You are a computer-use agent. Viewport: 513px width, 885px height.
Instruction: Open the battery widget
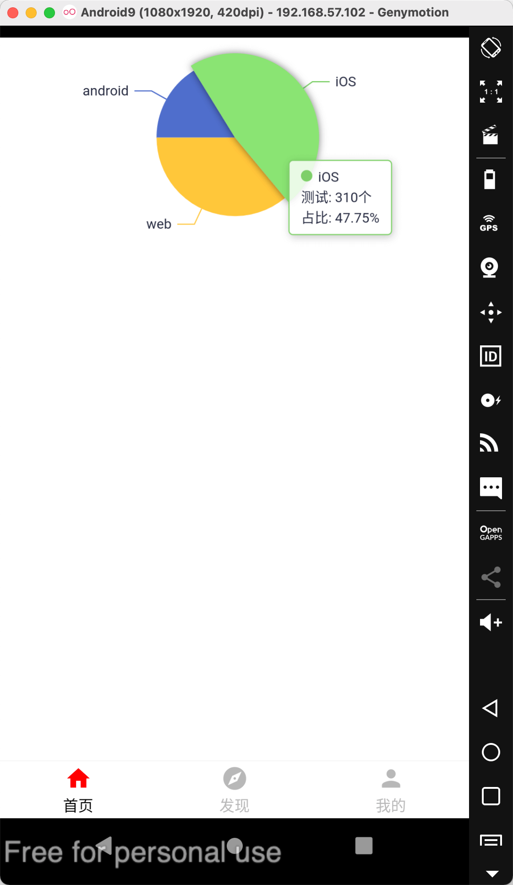tap(490, 179)
